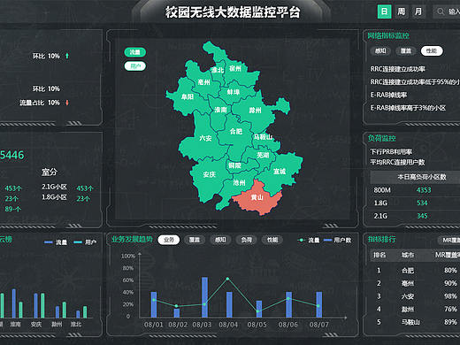This screenshot has width=460, height=345.
Task: Toggle the 流量 map mode pill
Action: 135,52
